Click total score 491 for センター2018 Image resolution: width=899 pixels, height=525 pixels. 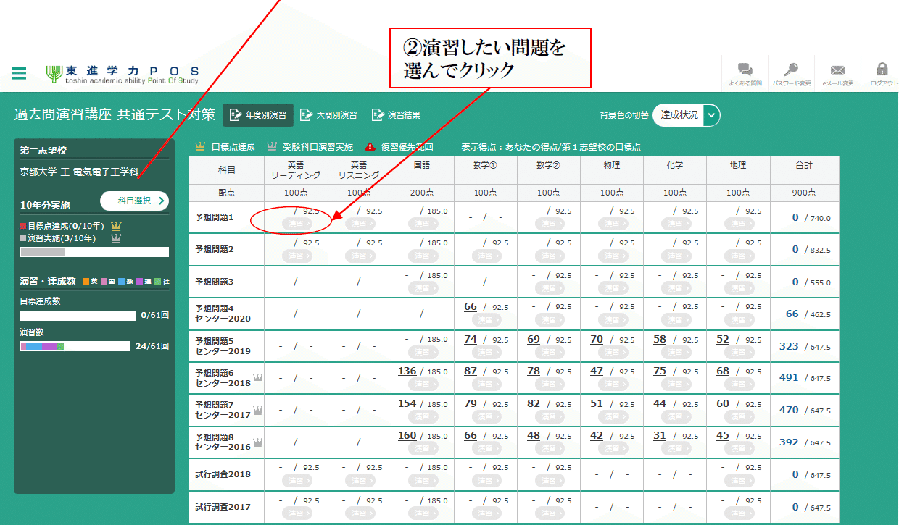pos(788,377)
